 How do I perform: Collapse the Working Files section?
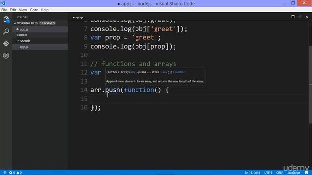coord(15,23)
